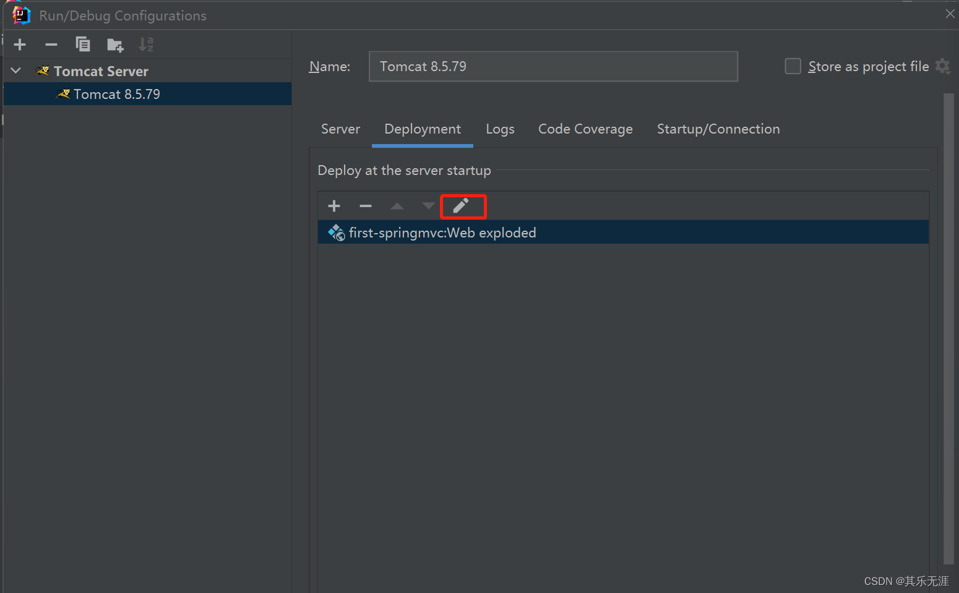Enable Store as project file
This screenshot has width=959, height=593.
pos(793,66)
